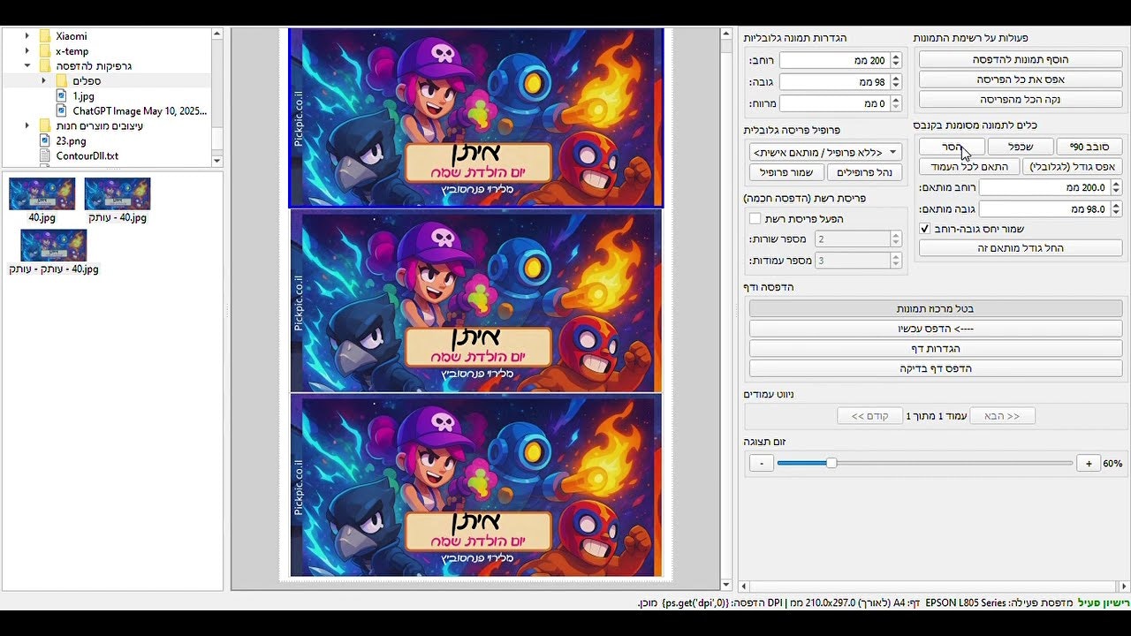Step the גובה מותאם custom height spinner

click(x=1116, y=209)
